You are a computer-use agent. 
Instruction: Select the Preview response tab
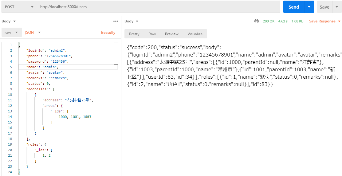(171, 34)
